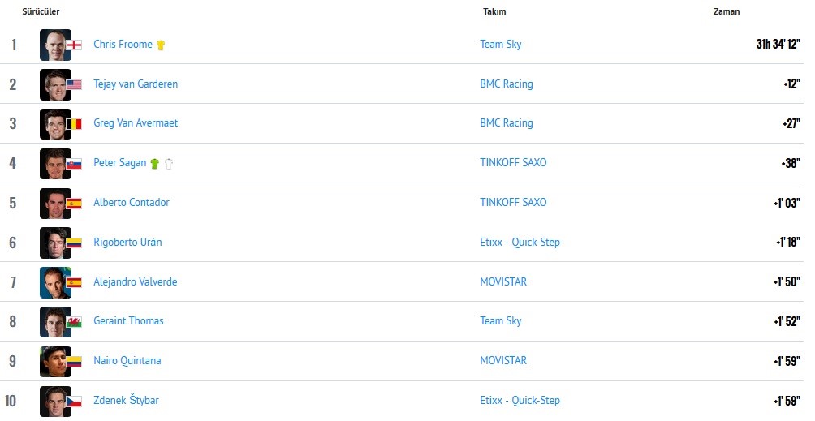Open BMC Racing link in Van Avermaet's row

(x=507, y=123)
